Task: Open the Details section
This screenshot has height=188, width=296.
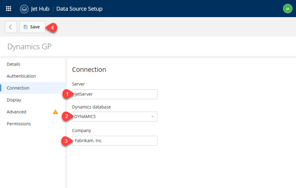Action: [14, 64]
